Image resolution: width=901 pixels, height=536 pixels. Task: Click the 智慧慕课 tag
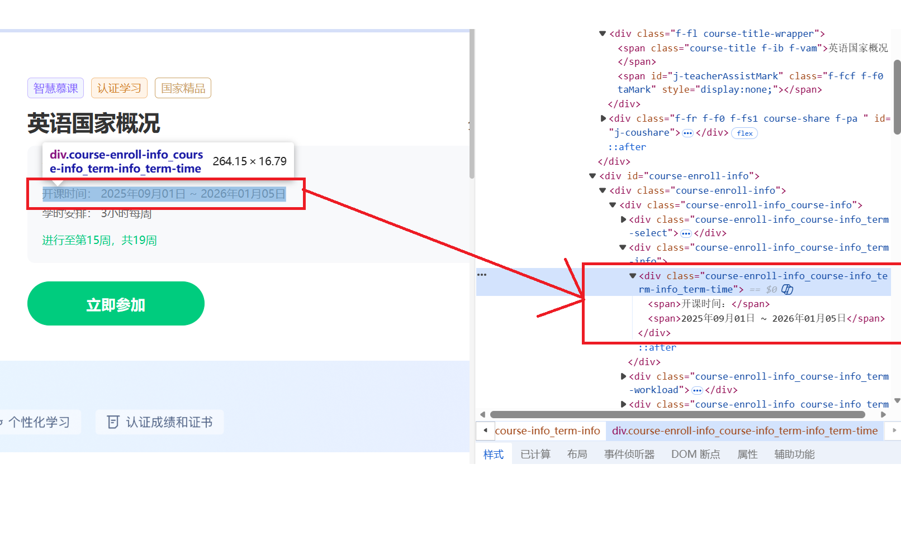pyautogui.click(x=55, y=88)
